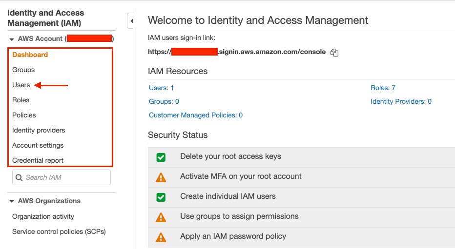Open Policies in the sidebar
455x249 pixels.
click(24, 115)
